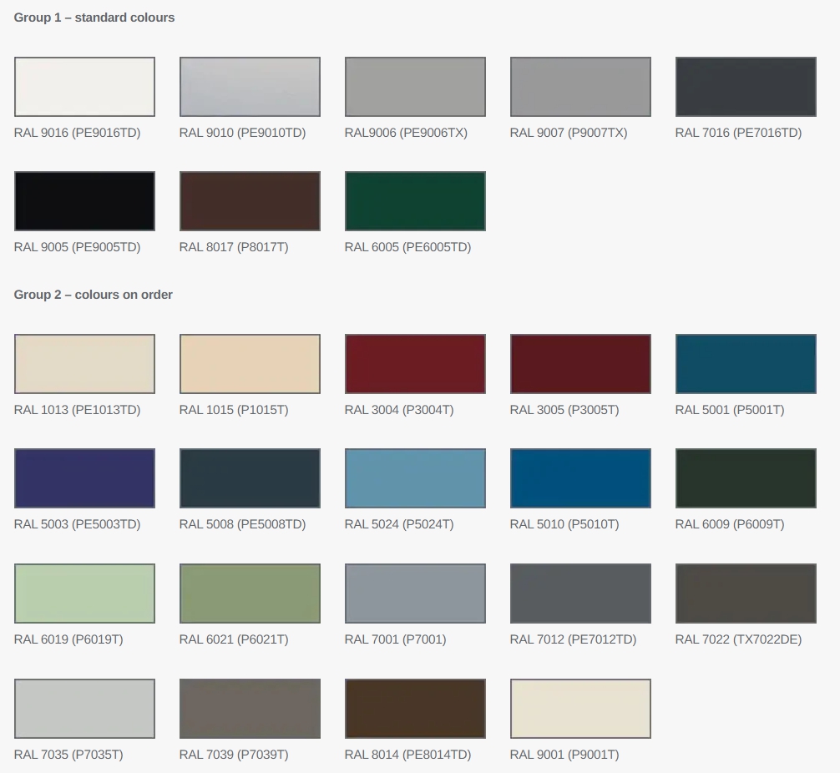The image size is (840, 773).
Task: Pick the RAL 6021 pale green swatch
Action: [x=250, y=594]
